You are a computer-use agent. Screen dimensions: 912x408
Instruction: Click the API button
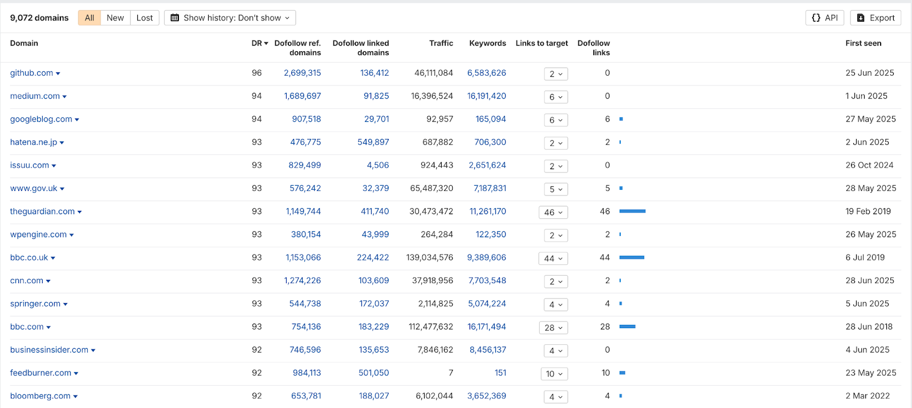click(x=825, y=18)
